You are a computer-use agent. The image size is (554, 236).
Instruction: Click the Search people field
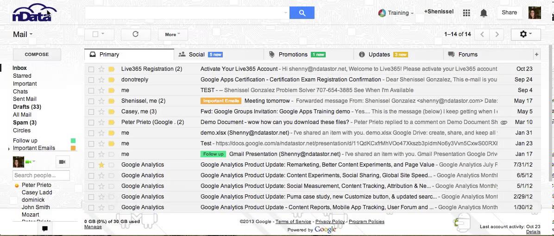tap(41, 175)
